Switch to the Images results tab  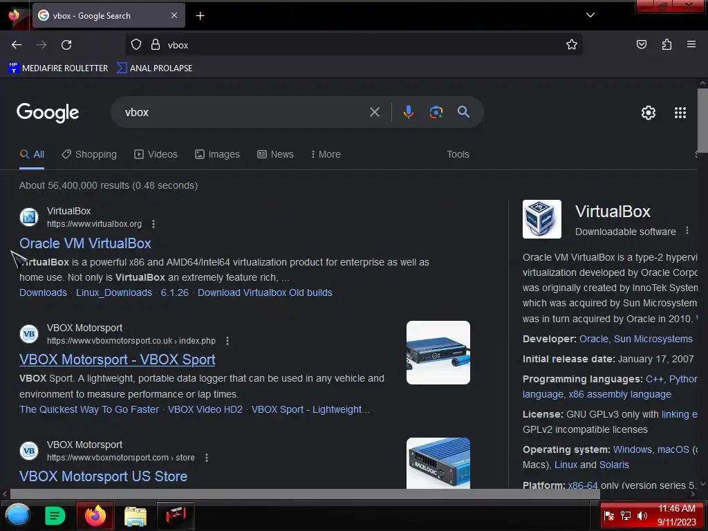(x=217, y=154)
